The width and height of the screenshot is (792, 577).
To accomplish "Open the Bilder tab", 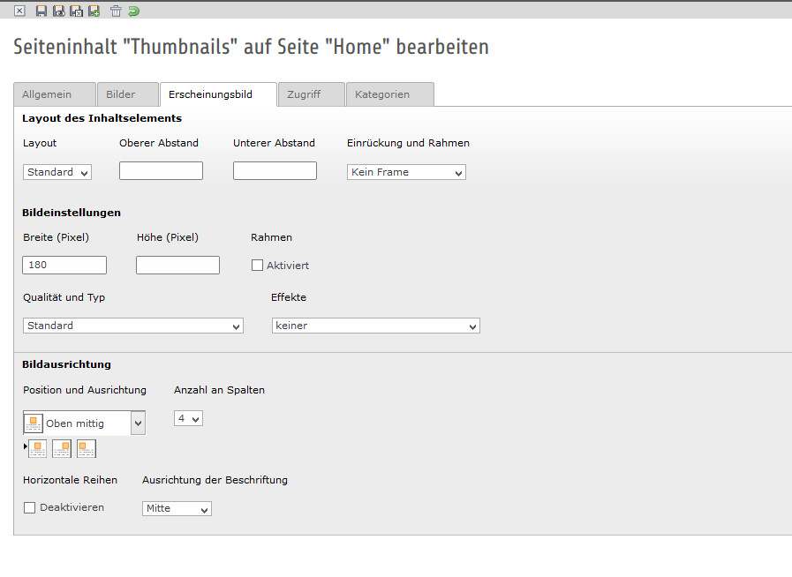I will pyautogui.click(x=128, y=94).
